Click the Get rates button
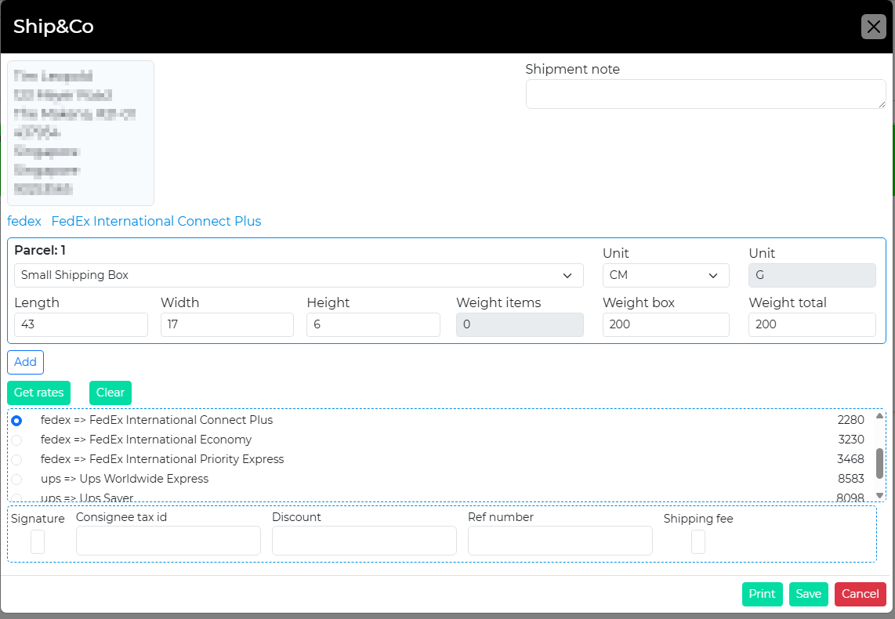This screenshot has height=619, width=895. 39,393
